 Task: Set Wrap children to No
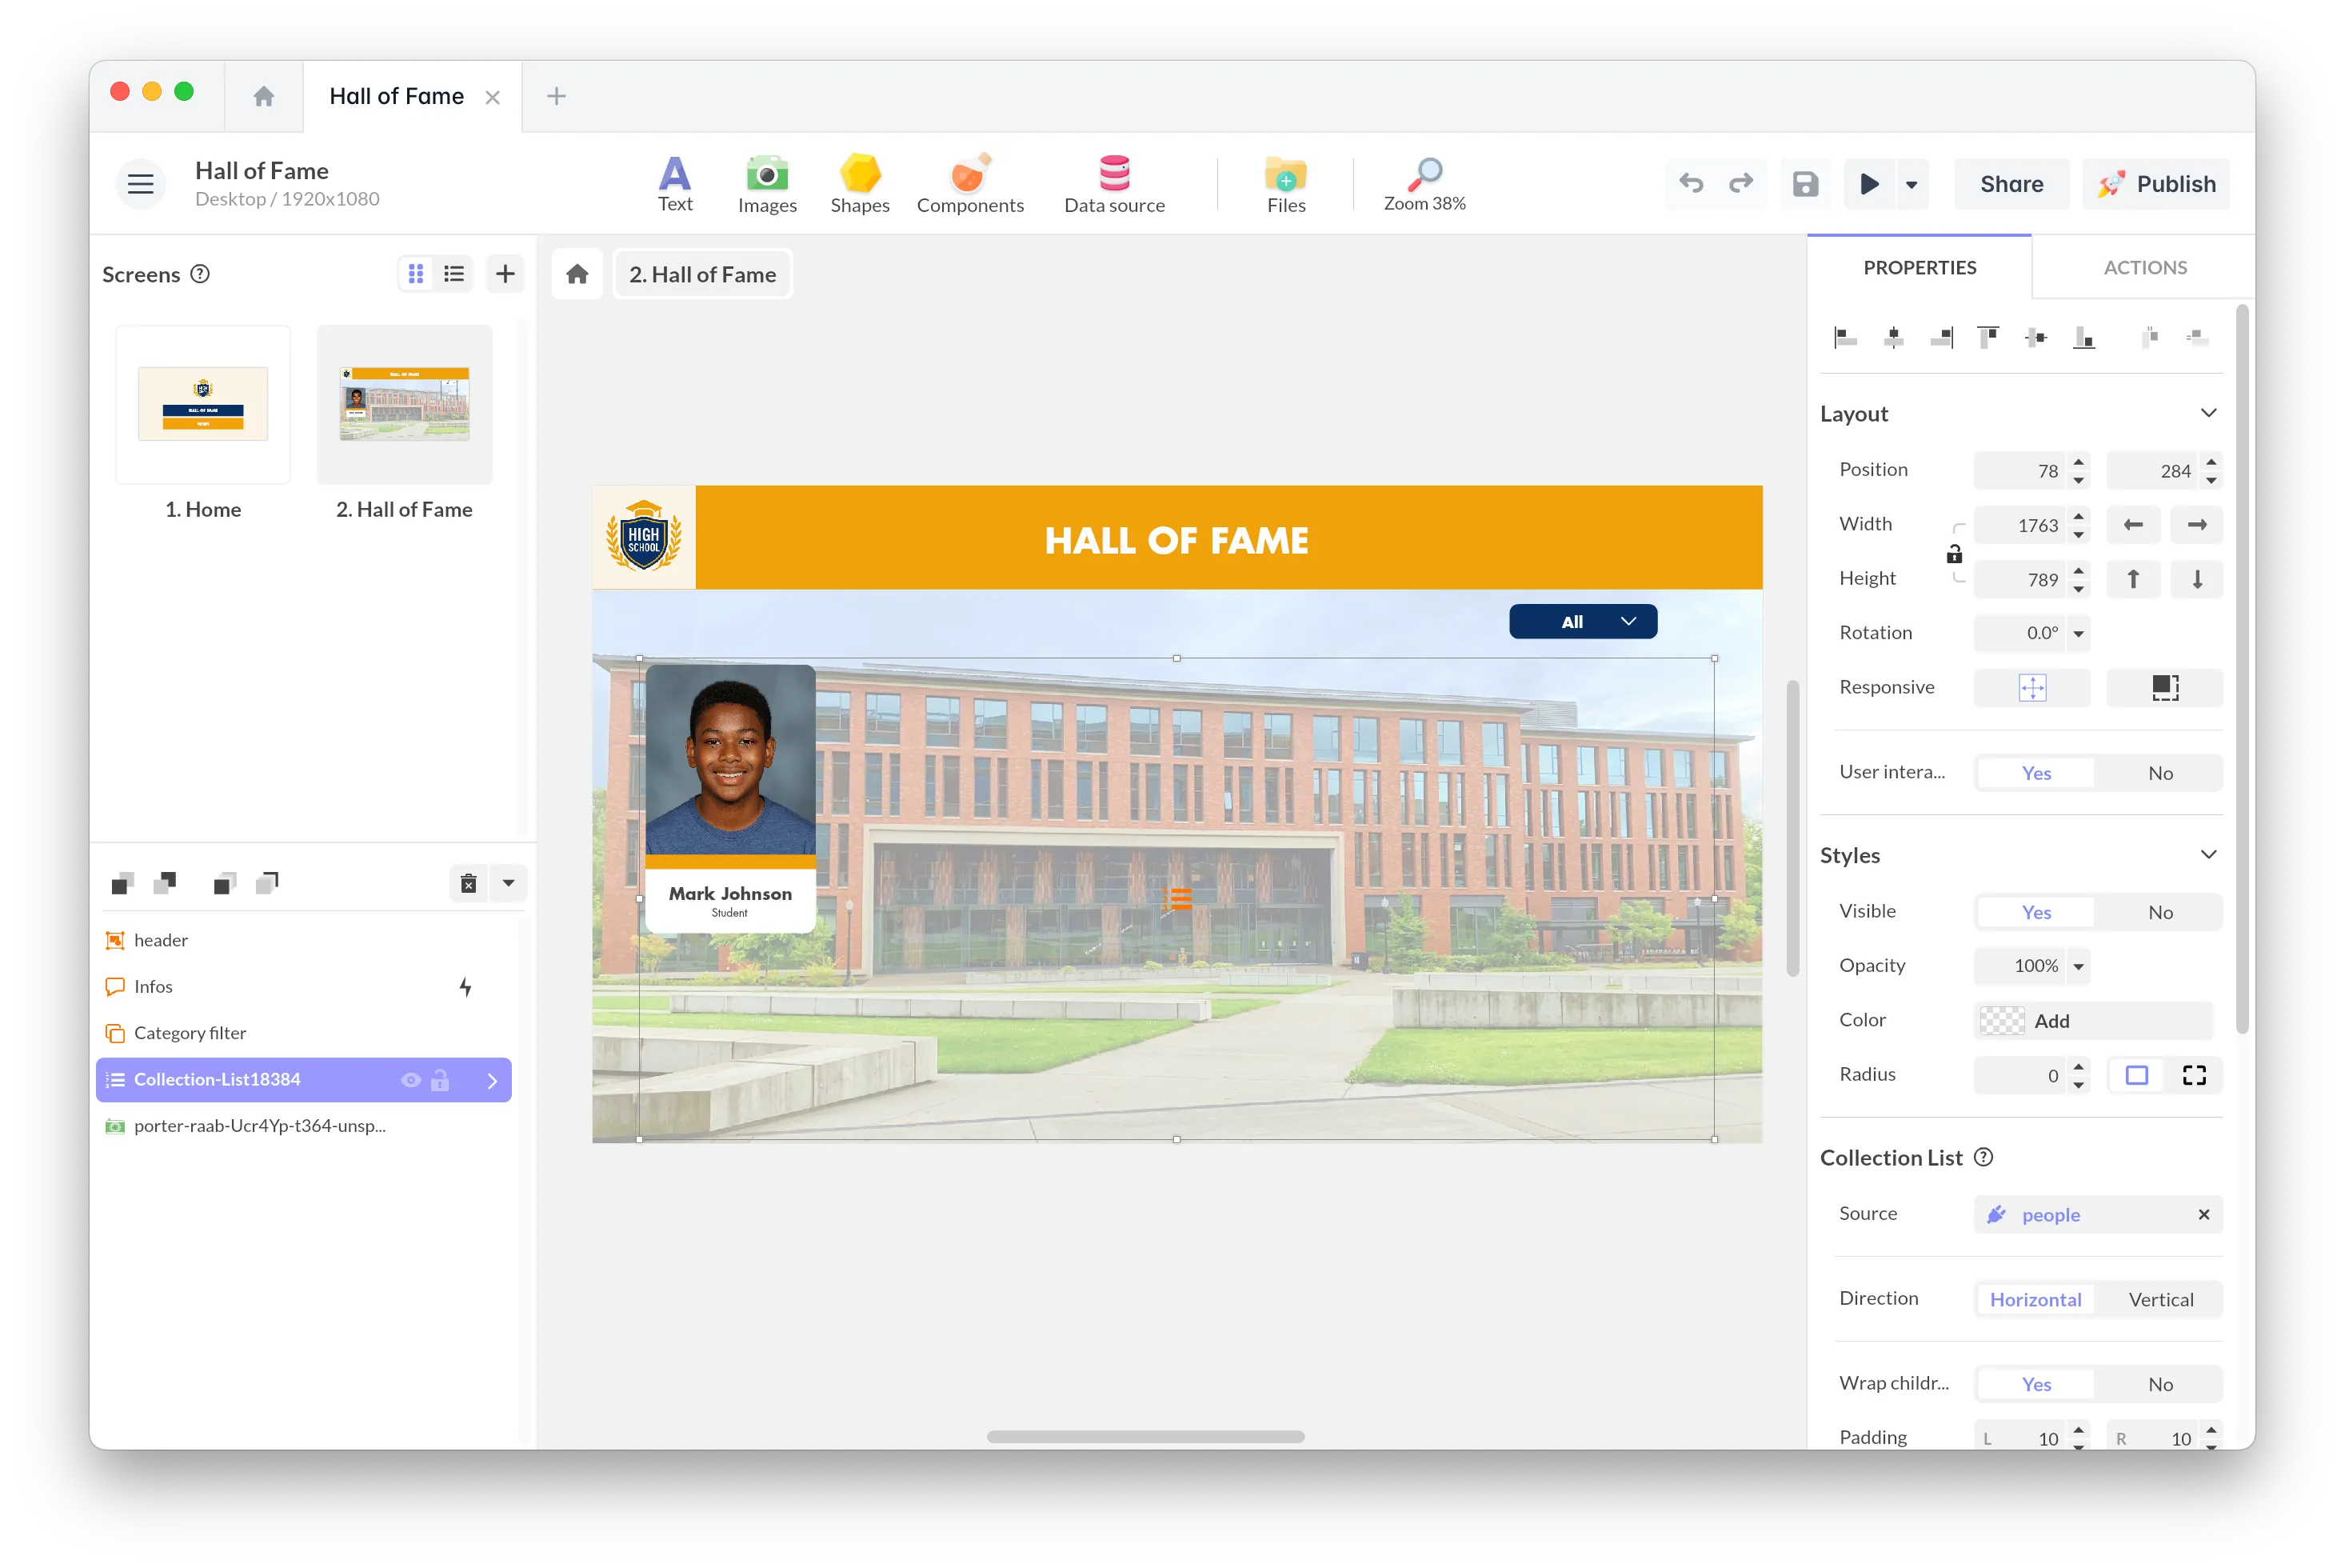2159,1384
